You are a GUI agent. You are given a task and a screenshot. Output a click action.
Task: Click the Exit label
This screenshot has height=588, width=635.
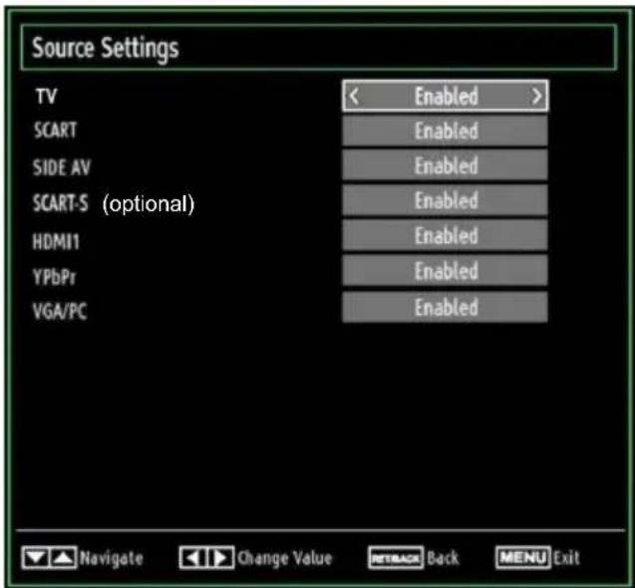pyautogui.click(x=566, y=558)
